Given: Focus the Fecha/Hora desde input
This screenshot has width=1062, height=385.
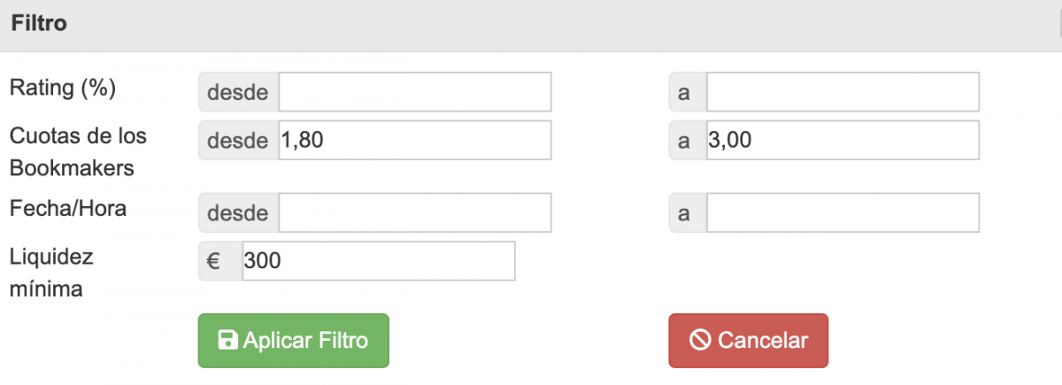Looking at the screenshot, I should coord(415,213).
